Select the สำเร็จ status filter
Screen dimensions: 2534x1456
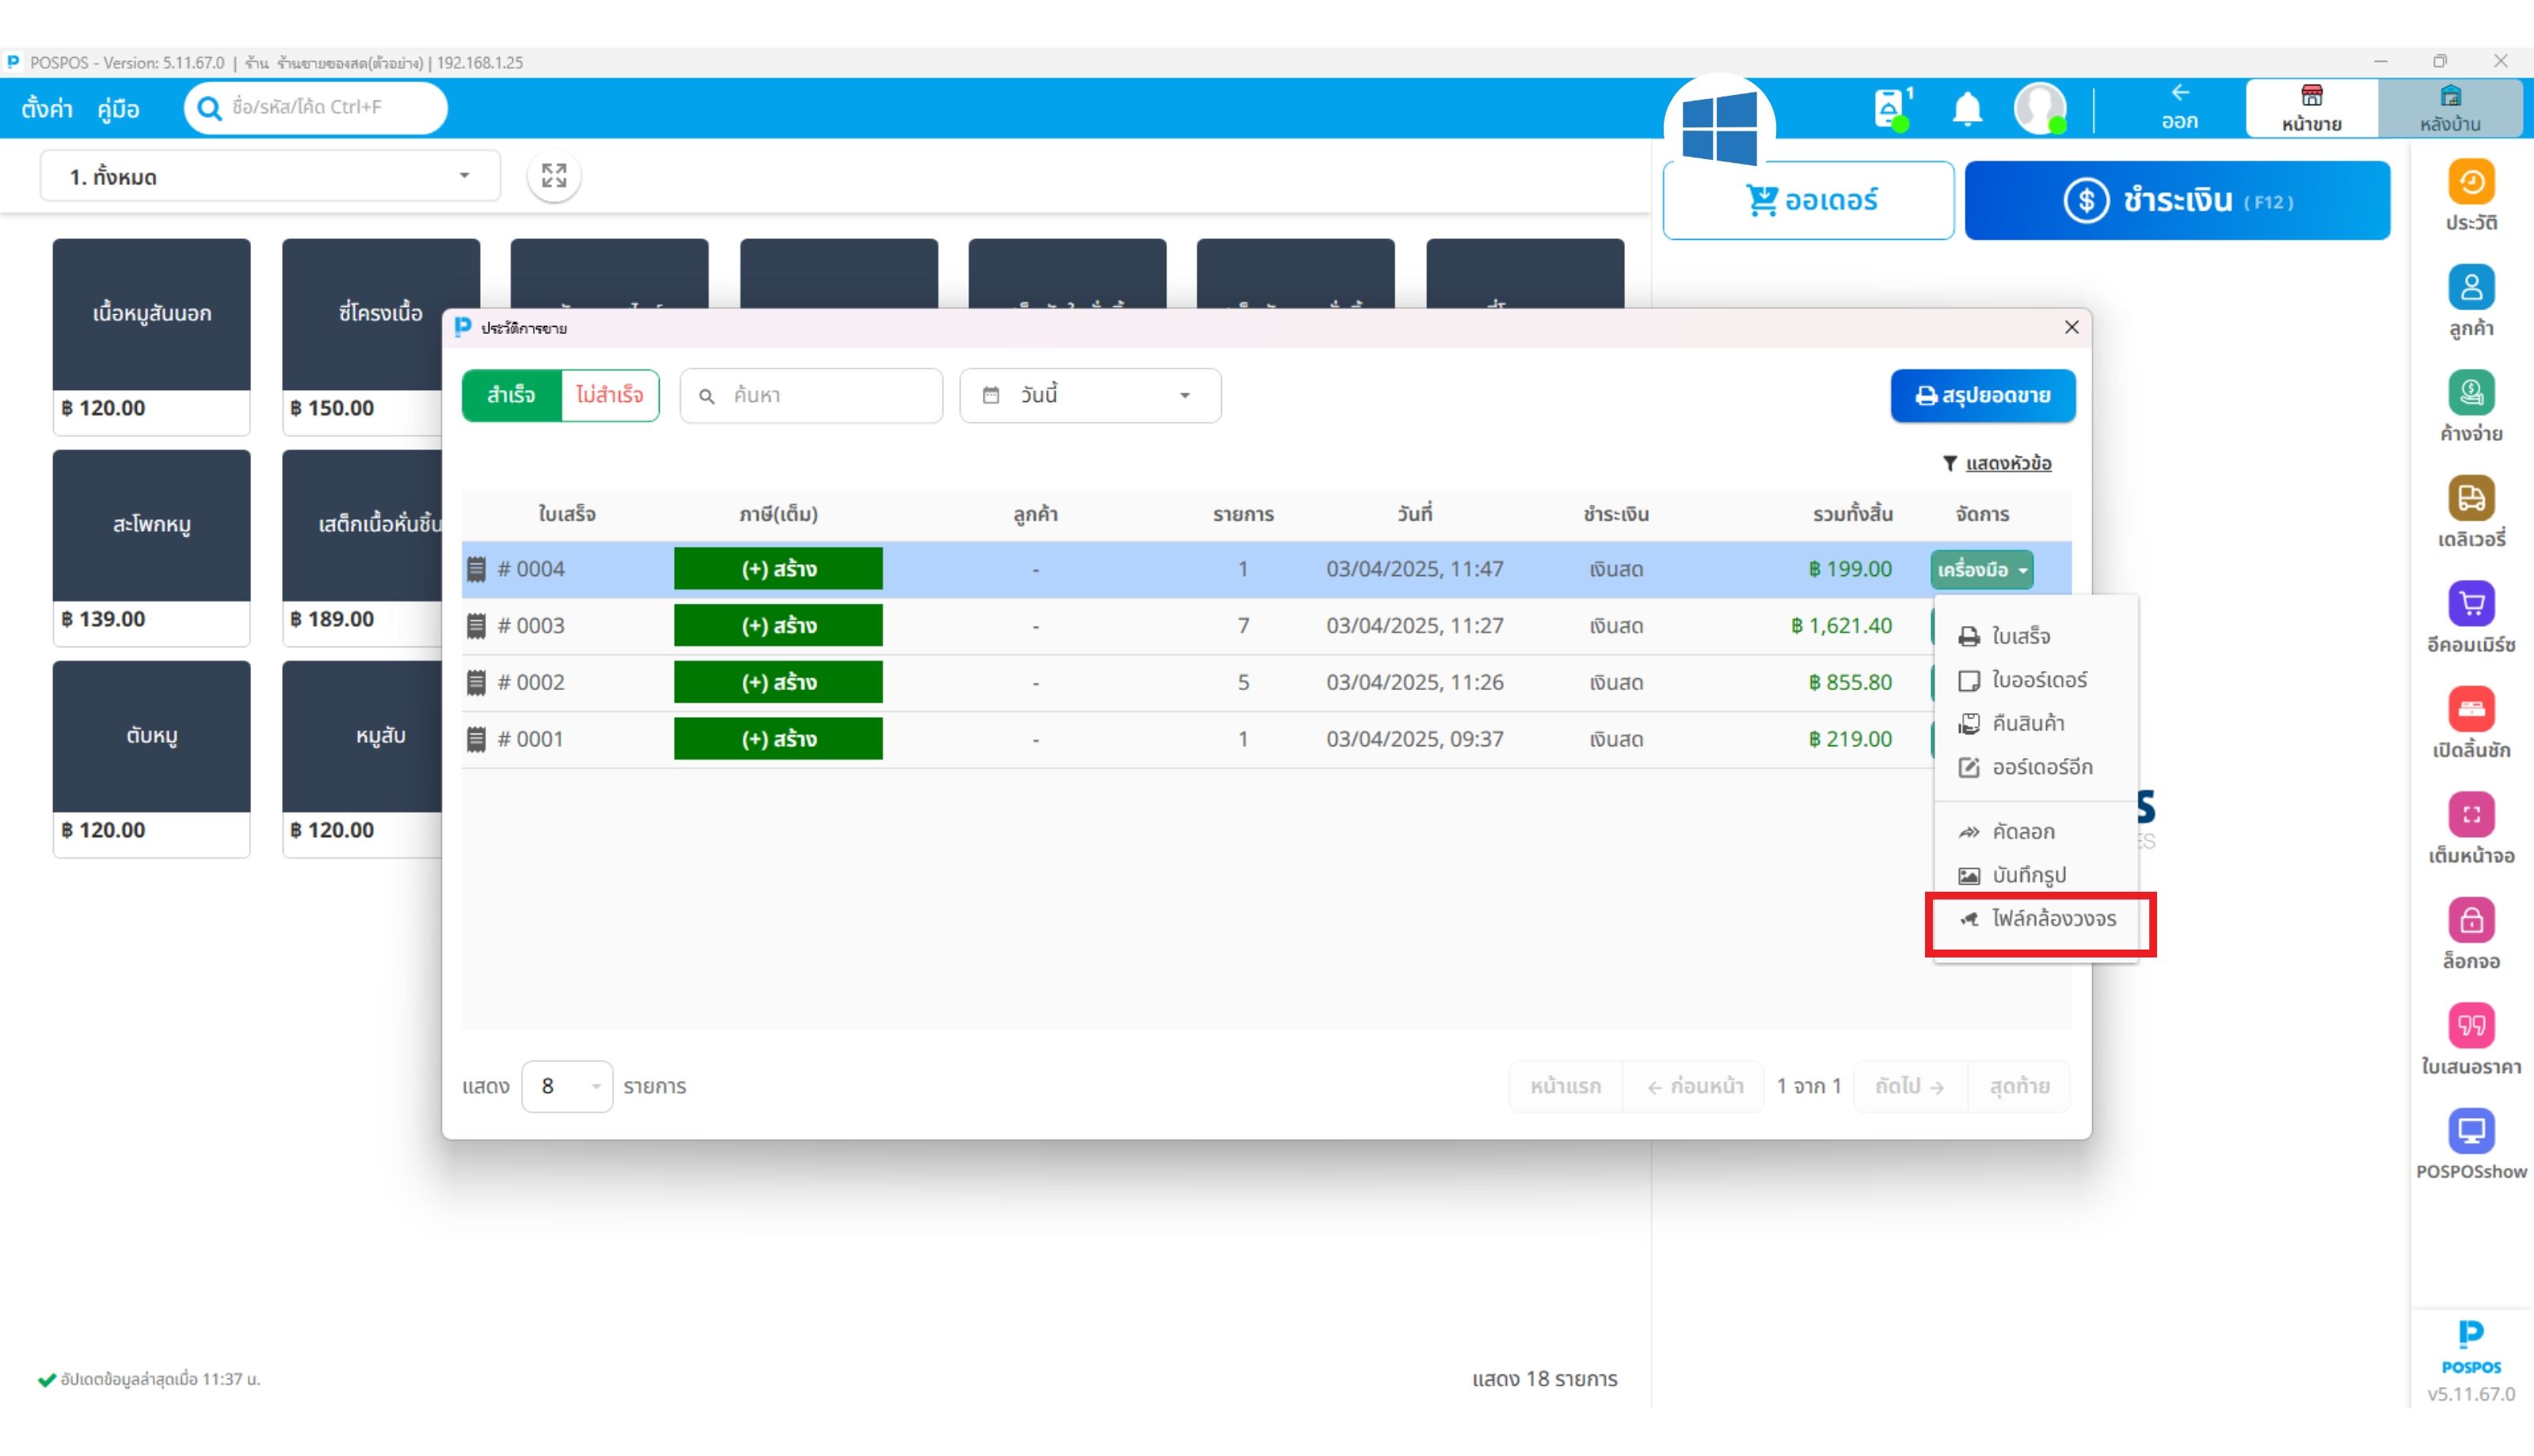pyautogui.click(x=512, y=395)
